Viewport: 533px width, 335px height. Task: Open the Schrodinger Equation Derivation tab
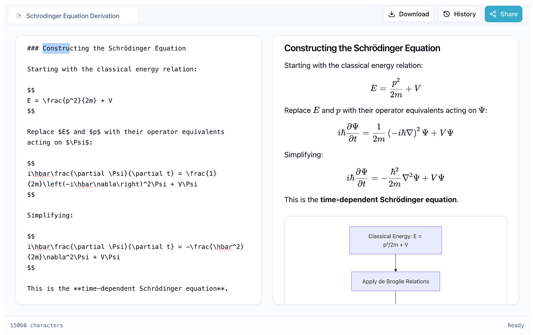(73, 16)
